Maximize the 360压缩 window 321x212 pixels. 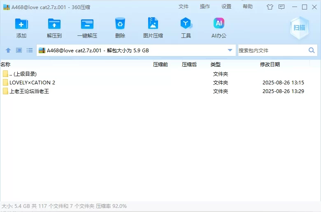[x=305, y=7]
